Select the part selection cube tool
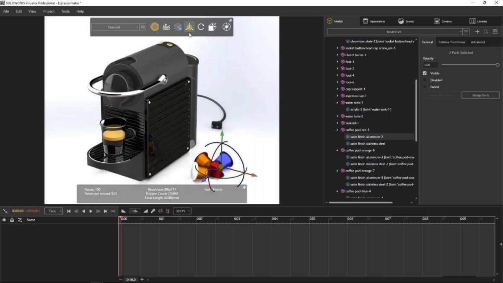 [178, 26]
